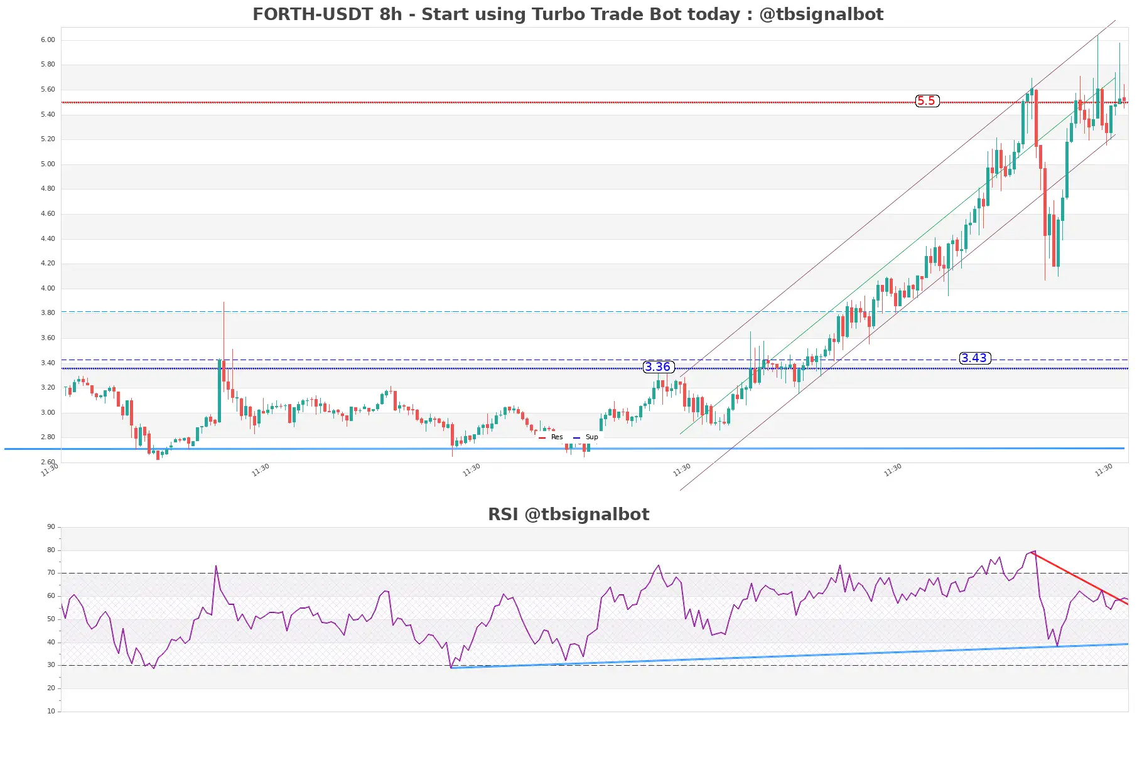
Task: Click the 3.80 price axis label
Action: click(48, 313)
